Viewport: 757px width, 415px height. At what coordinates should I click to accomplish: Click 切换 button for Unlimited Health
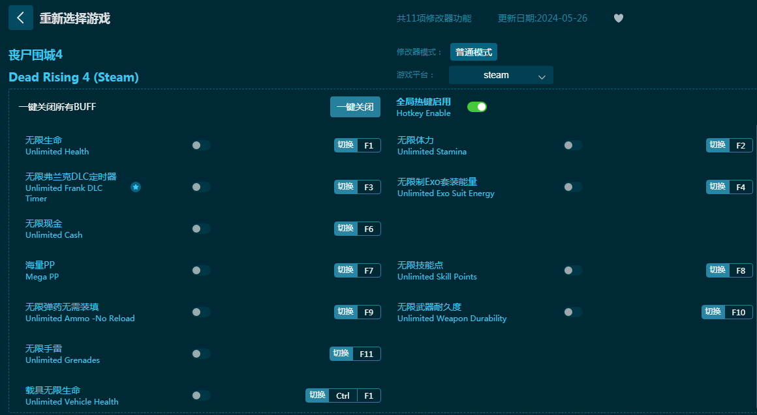pos(346,145)
